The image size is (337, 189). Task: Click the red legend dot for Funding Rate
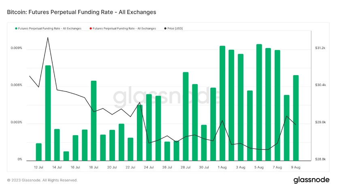[x=90, y=29]
